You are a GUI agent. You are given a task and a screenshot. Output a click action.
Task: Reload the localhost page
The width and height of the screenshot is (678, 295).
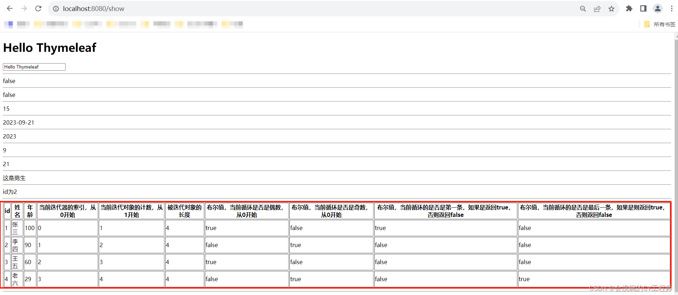click(38, 9)
